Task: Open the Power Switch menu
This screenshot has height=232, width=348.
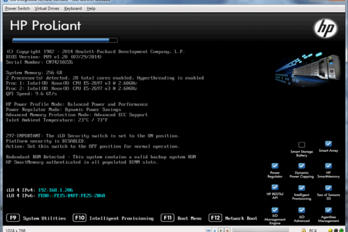Action: [17, 8]
